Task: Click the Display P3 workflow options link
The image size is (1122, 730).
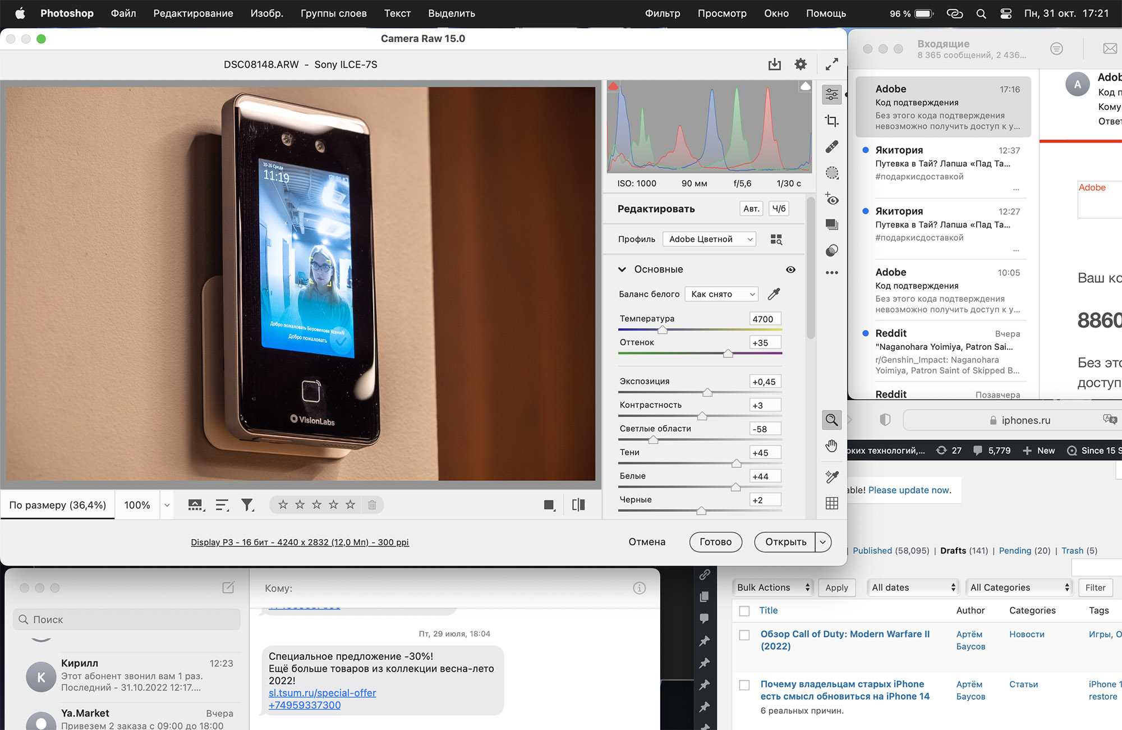Action: [x=300, y=543]
